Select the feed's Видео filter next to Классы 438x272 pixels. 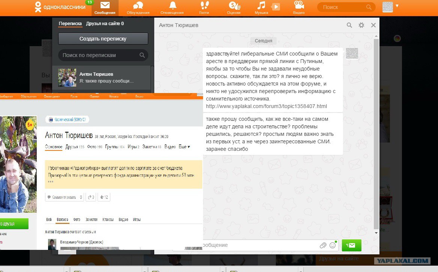coord(123,219)
